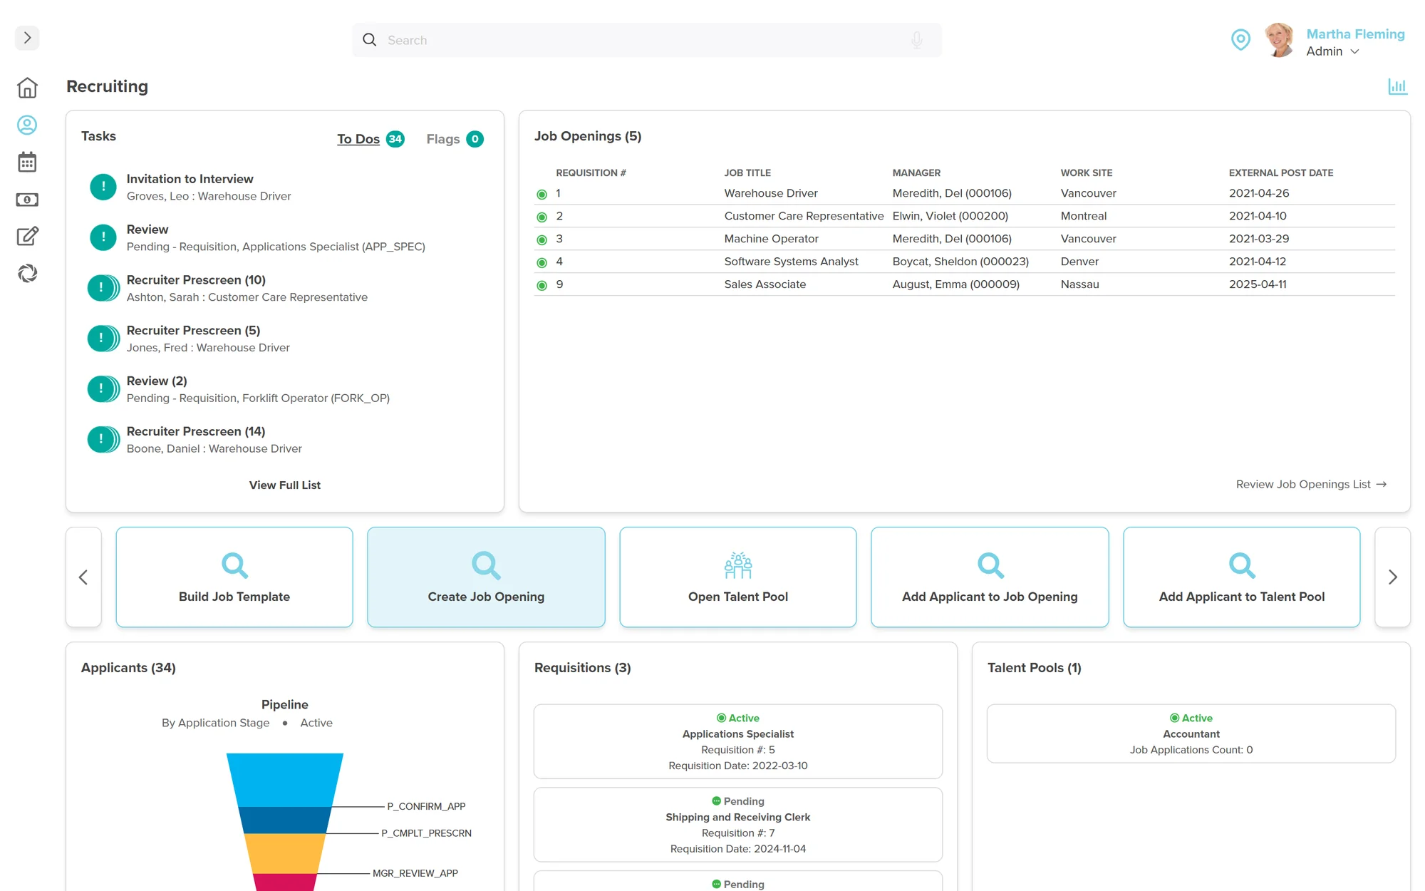Activate the microphone voice search icon
The height and width of the screenshot is (891, 1425).
[x=917, y=40]
